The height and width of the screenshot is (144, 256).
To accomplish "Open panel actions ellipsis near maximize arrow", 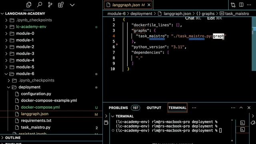I will point(233,108).
